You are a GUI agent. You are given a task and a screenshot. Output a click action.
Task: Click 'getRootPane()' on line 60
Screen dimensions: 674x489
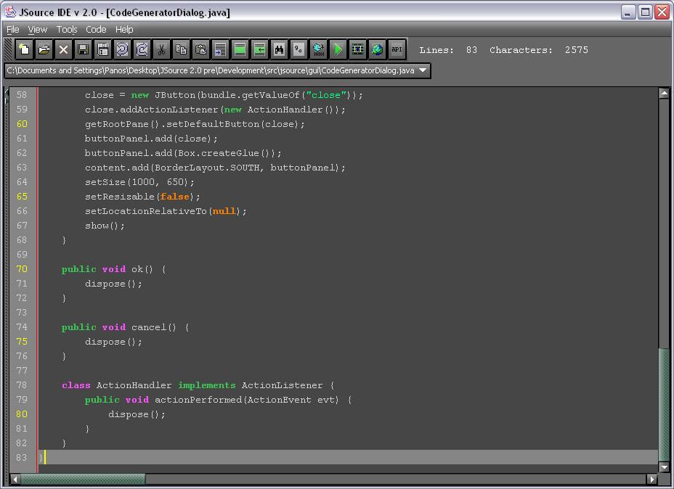pyautogui.click(x=123, y=123)
